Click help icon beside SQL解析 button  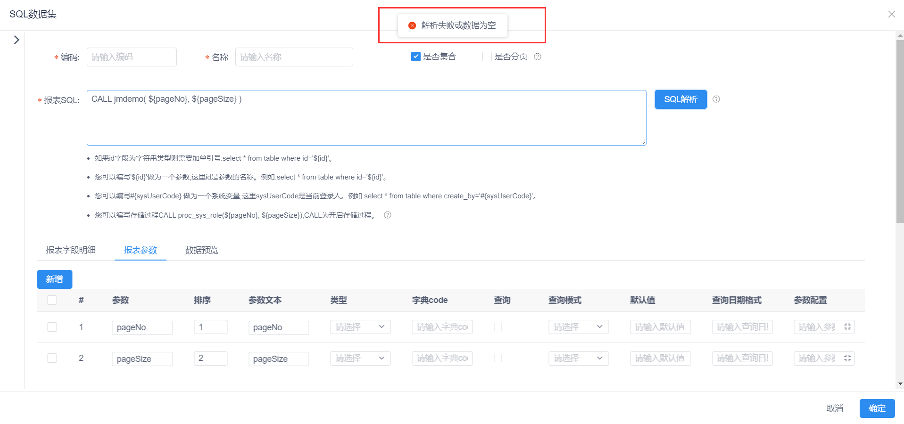[x=716, y=99]
